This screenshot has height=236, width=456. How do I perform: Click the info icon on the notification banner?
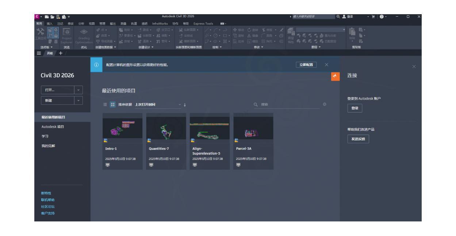(97, 65)
